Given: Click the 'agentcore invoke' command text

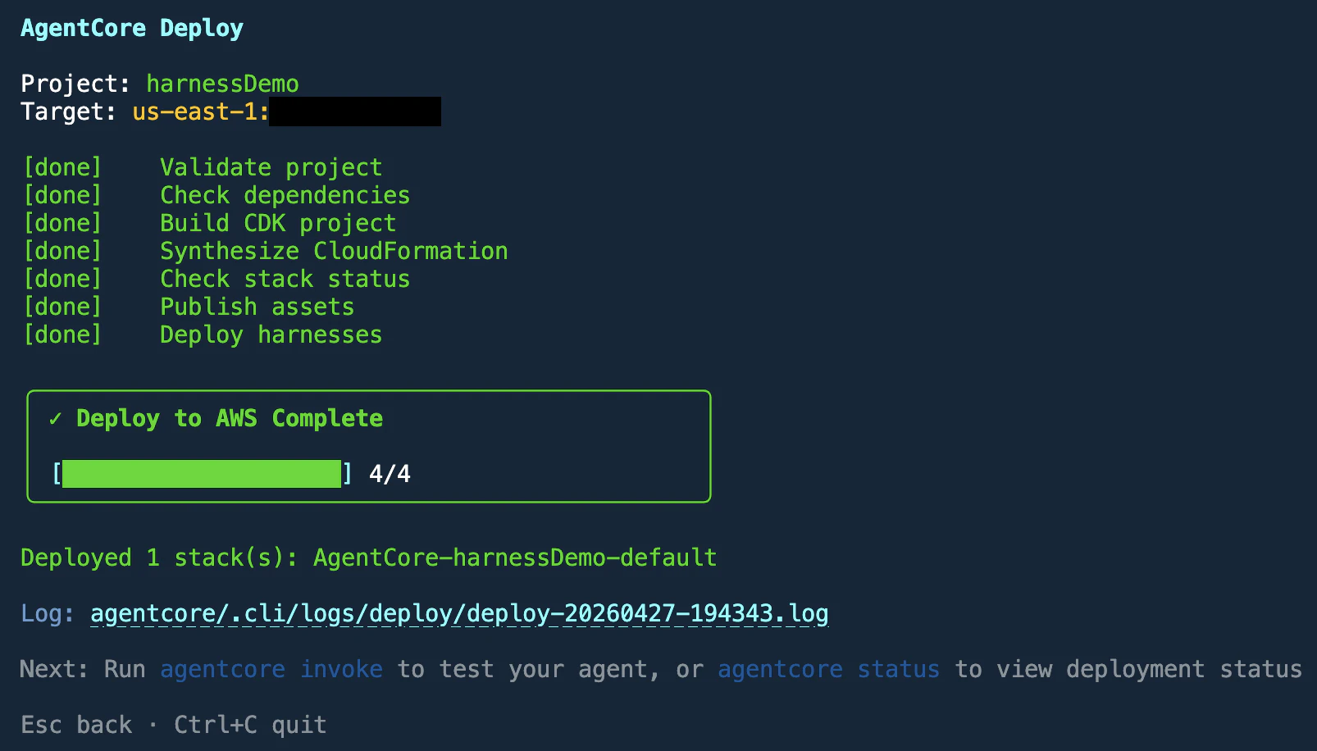Looking at the screenshot, I should click(x=271, y=669).
